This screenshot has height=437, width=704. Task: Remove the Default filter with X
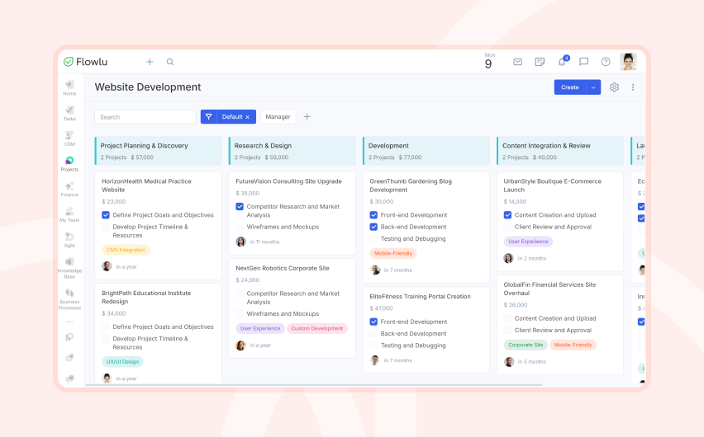(247, 117)
